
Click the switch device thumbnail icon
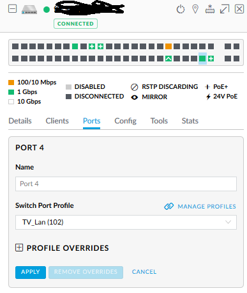pyautogui.click(x=29, y=10)
